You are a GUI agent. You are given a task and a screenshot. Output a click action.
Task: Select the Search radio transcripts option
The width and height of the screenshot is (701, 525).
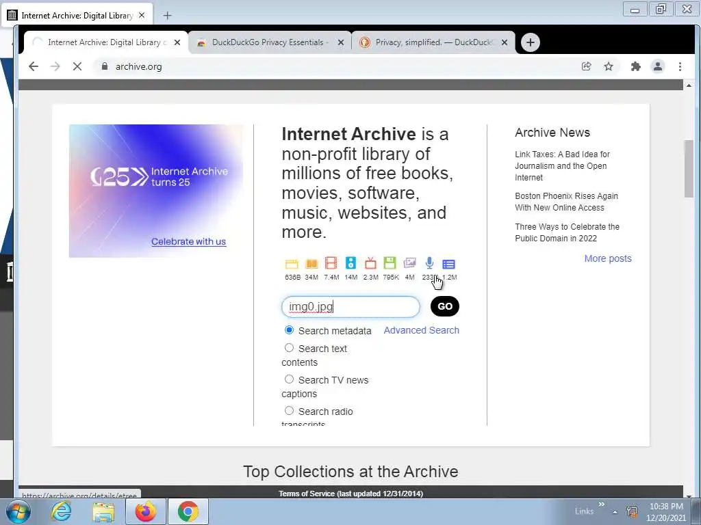click(290, 410)
